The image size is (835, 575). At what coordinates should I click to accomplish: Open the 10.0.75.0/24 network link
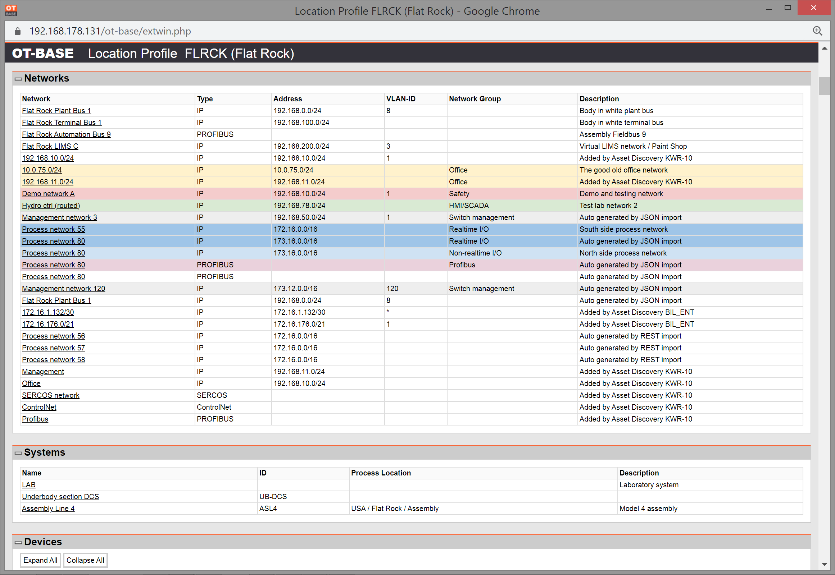[x=42, y=170]
